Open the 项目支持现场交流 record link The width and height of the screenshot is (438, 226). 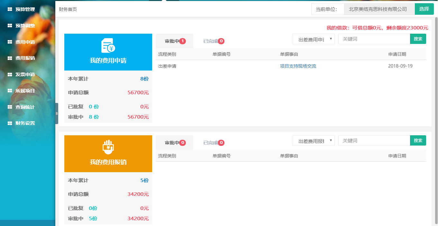[298, 66]
